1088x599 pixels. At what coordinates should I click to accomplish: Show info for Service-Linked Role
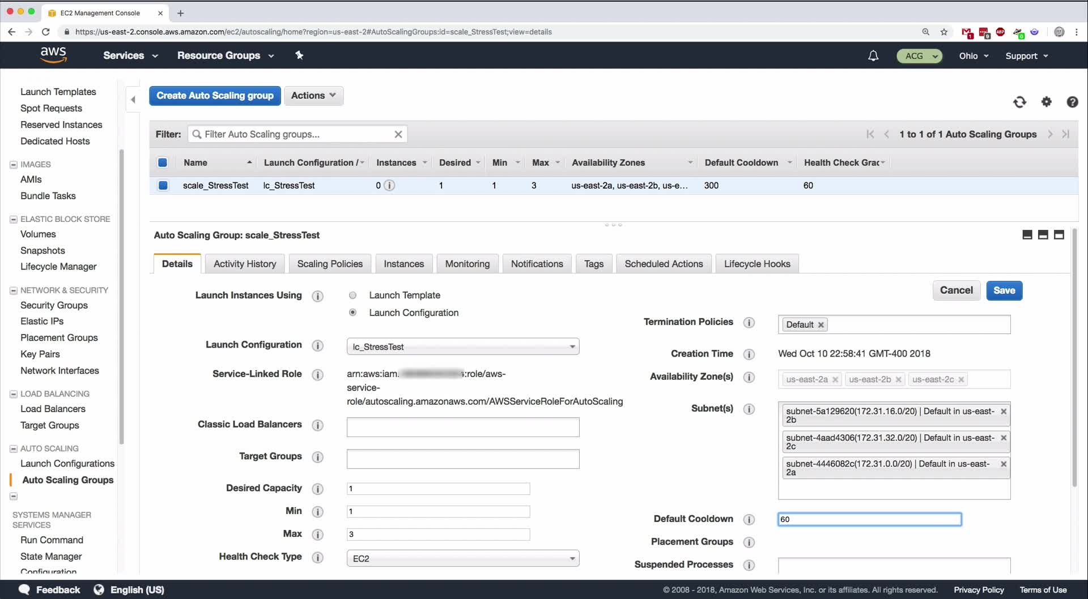click(x=318, y=375)
